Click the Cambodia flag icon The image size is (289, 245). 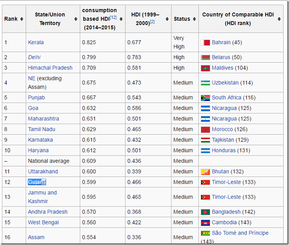205,223
